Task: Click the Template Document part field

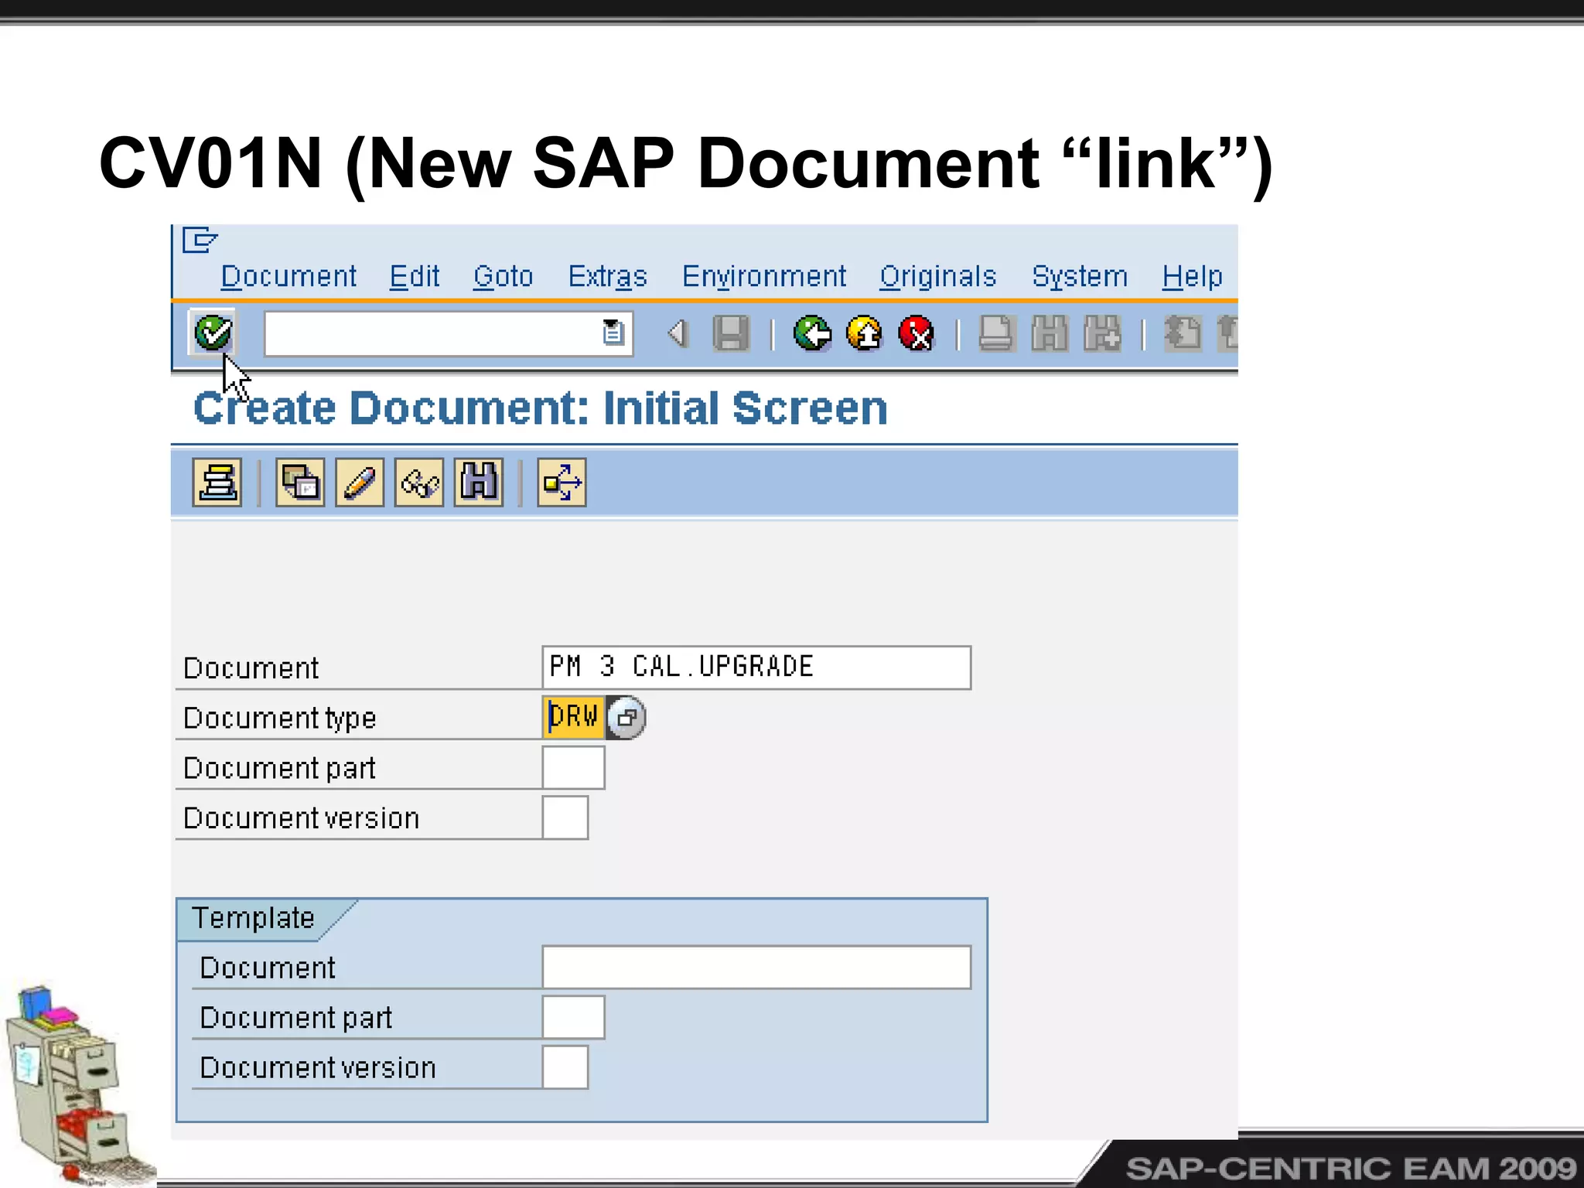Action: coord(573,1017)
